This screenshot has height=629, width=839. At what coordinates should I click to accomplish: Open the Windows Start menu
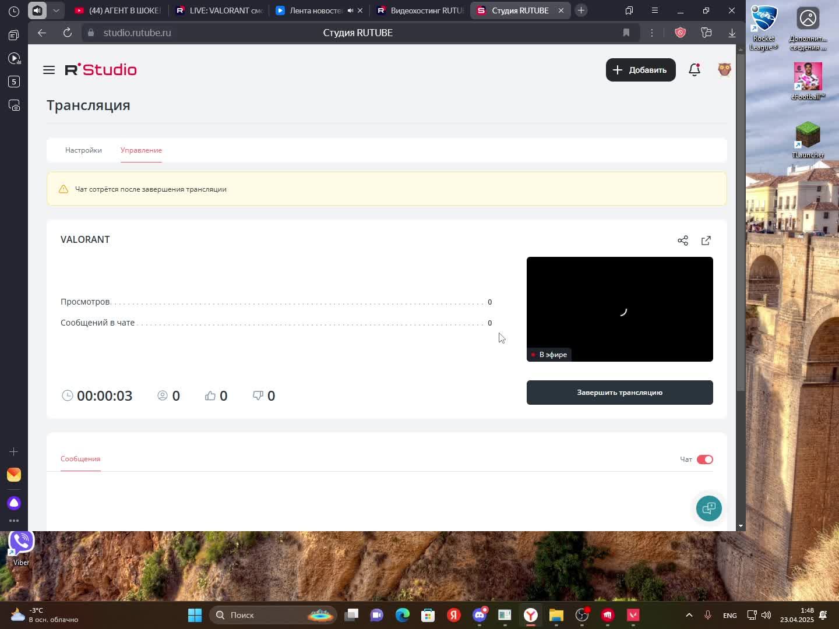point(195,615)
